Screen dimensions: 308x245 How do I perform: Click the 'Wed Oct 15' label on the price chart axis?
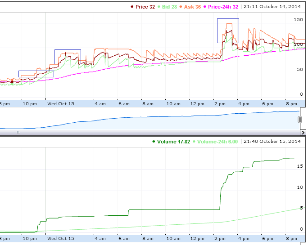pyautogui.click(x=61, y=103)
